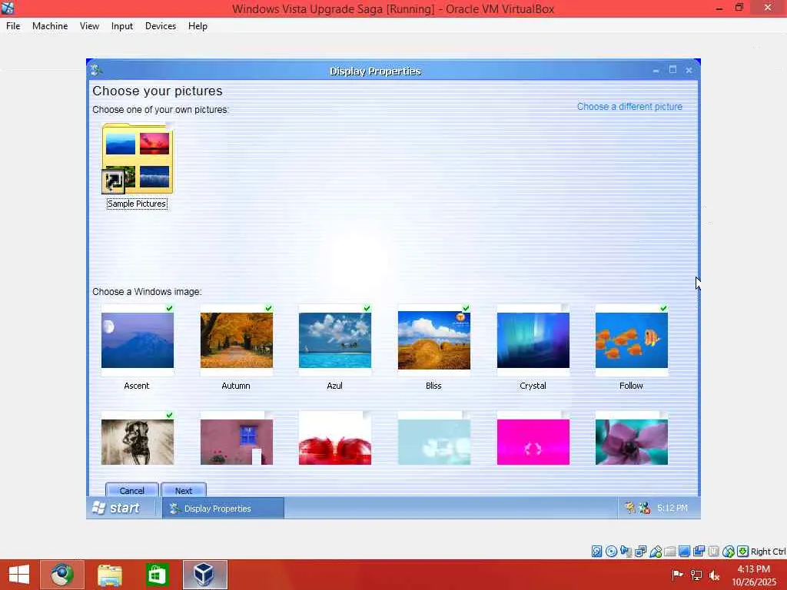Open the guest start menu
Viewport: 787px width, 590px height.
click(x=117, y=509)
